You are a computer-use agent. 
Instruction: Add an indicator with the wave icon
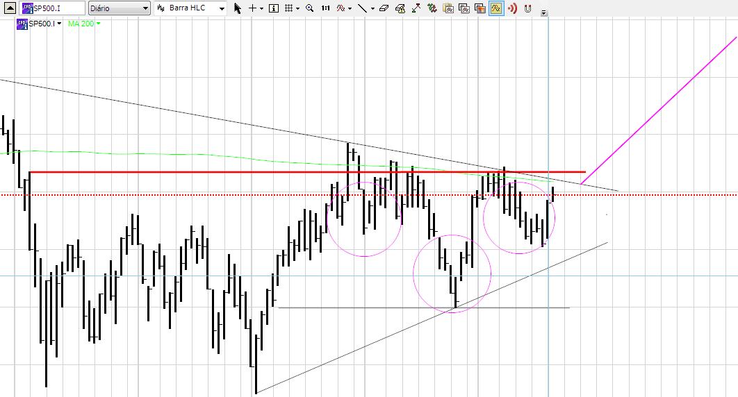pyautogui.click(x=341, y=8)
